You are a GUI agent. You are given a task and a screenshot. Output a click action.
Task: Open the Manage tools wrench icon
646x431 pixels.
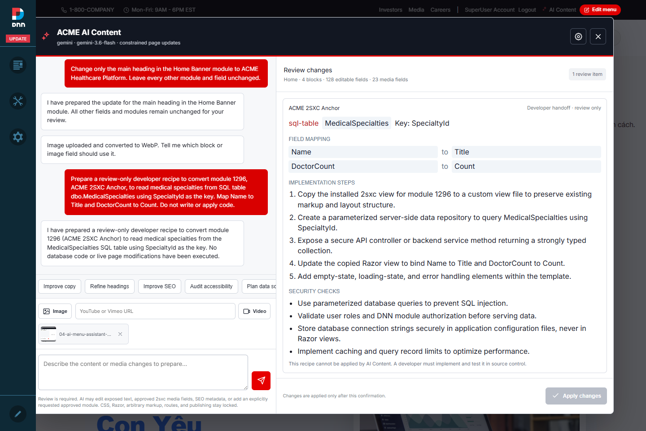point(18,101)
